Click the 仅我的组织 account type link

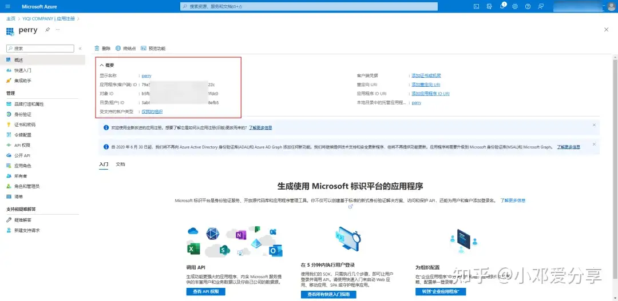[x=152, y=112]
